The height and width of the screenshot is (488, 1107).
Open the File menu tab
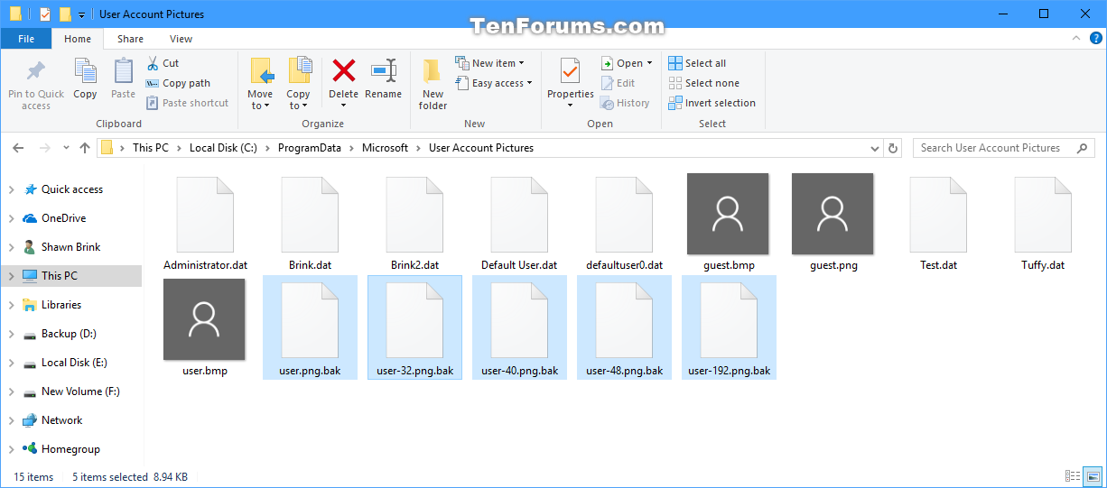[26, 39]
